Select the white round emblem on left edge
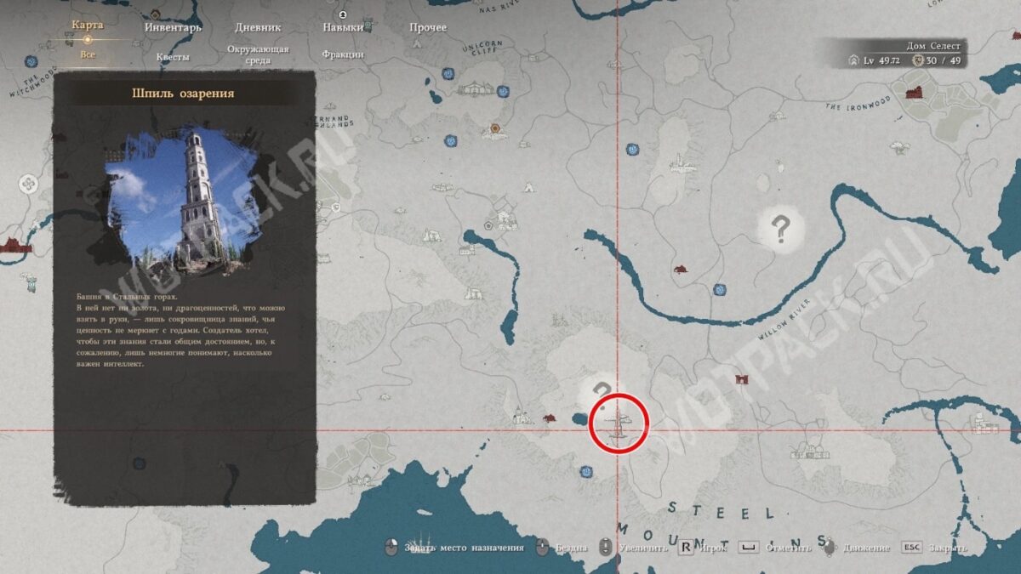This screenshot has width=1021, height=574. (28, 183)
